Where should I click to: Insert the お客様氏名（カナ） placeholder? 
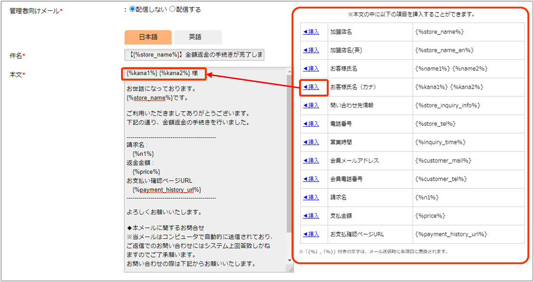(311, 87)
